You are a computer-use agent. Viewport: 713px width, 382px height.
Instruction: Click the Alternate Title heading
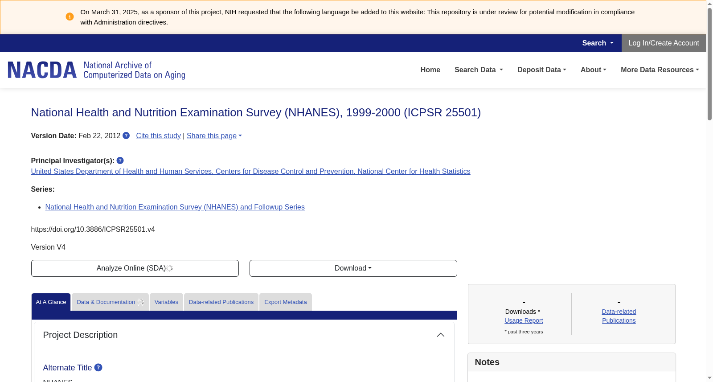coord(67,368)
